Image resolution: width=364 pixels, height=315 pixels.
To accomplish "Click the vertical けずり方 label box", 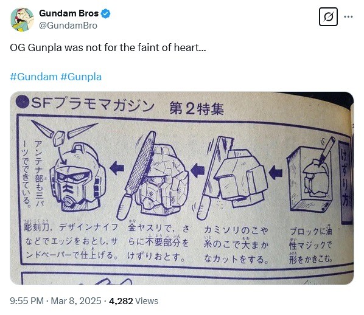I will click(x=345, y=182).
